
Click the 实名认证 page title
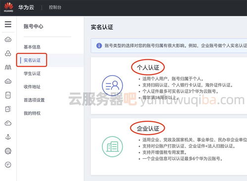(x=102, y=27)
